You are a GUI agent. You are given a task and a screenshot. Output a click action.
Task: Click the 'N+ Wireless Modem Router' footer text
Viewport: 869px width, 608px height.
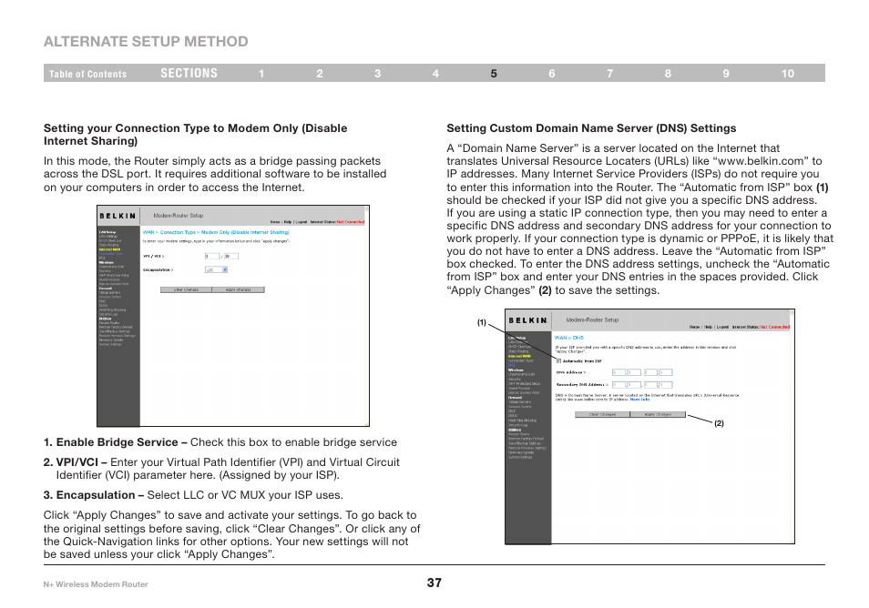96,584
